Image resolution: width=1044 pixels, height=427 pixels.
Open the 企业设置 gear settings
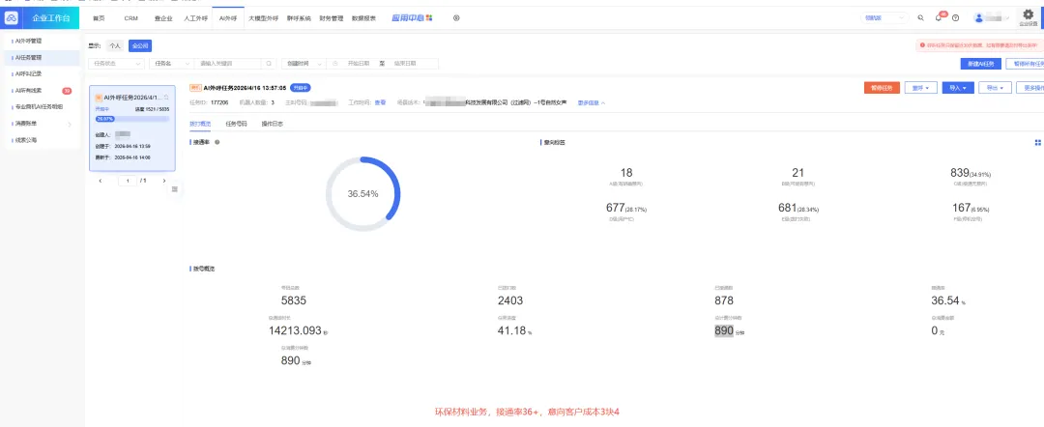pos(1028,17)
